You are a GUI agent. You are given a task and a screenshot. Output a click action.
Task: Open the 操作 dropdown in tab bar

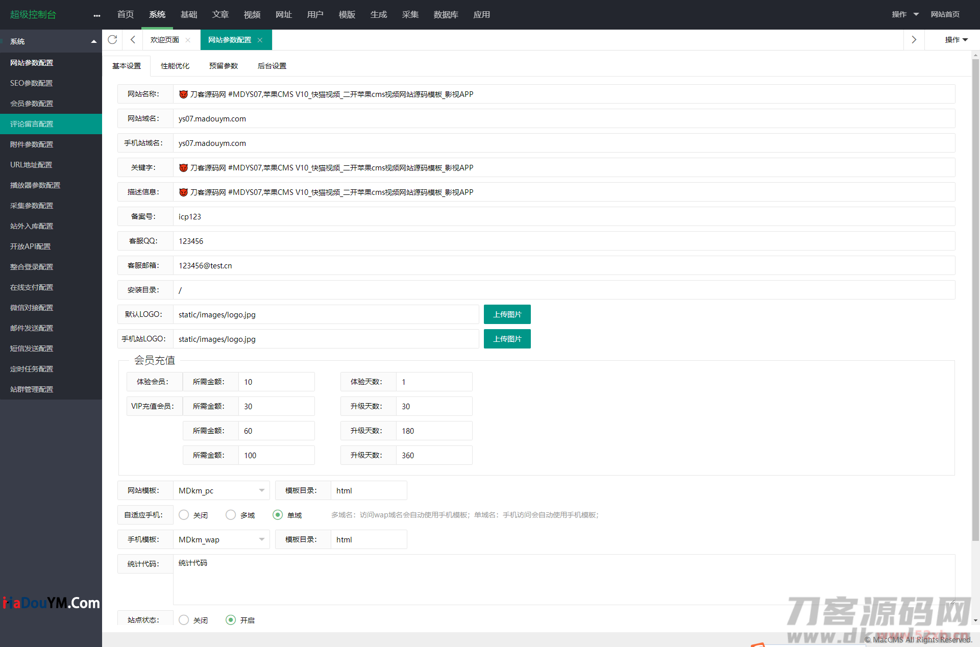[956, 40]
